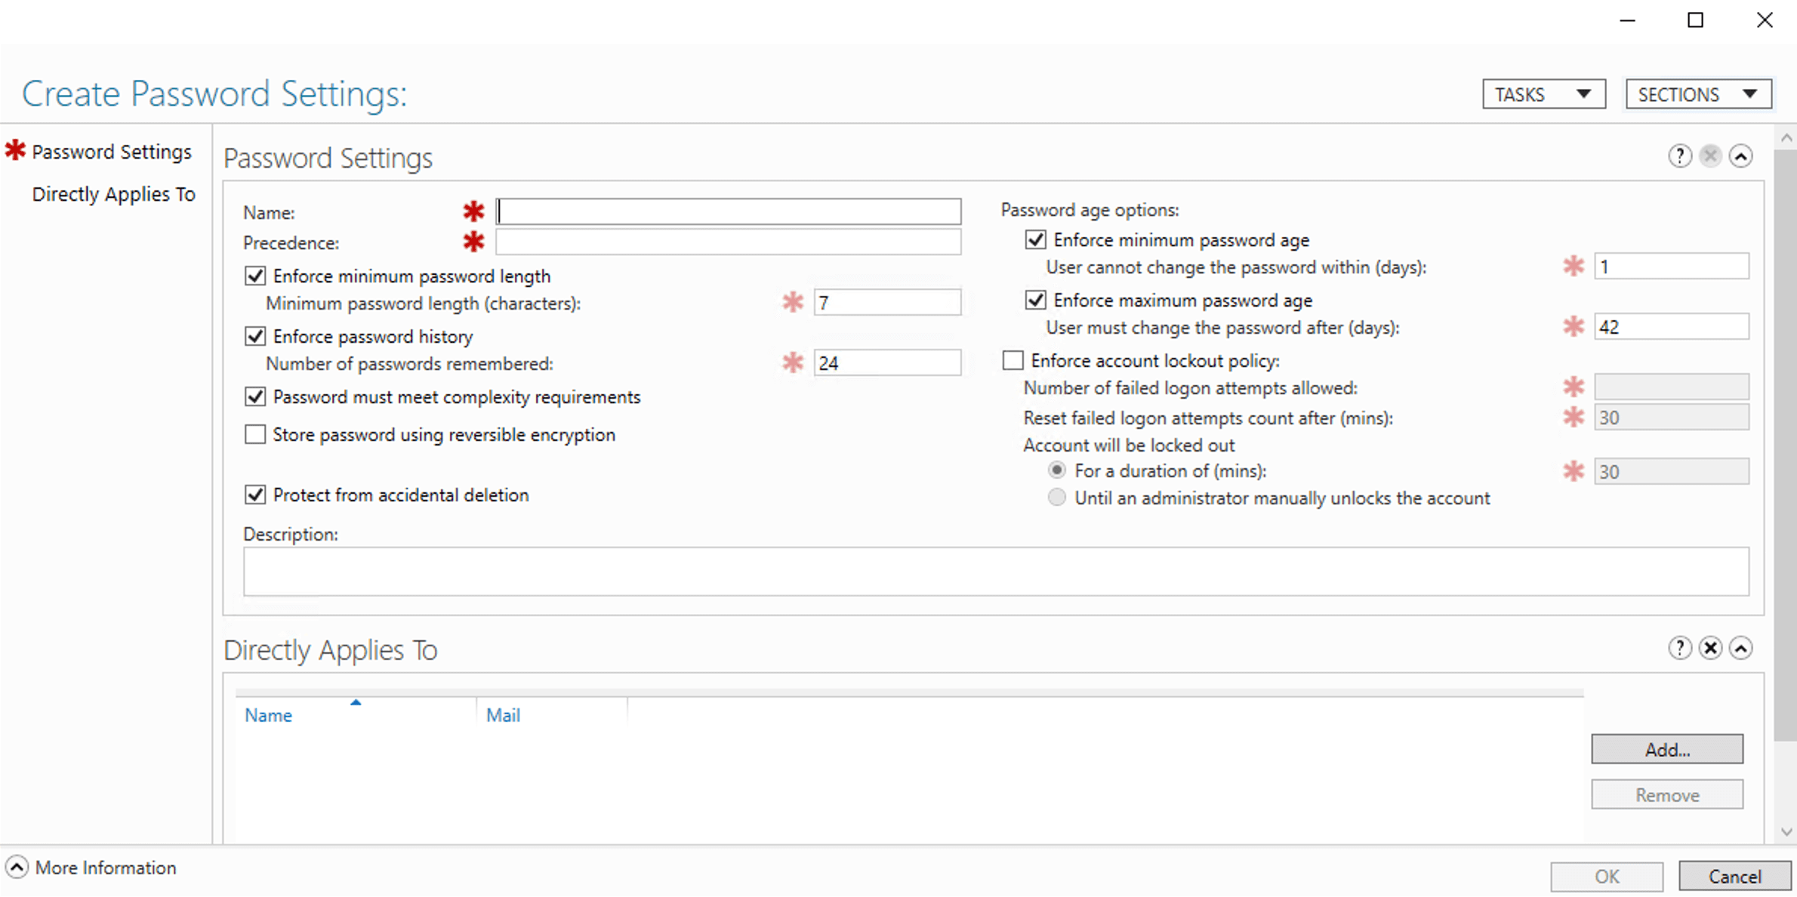Click the Add button under Directly Applies To
1797x897 pixels.
coord(1667,748)
